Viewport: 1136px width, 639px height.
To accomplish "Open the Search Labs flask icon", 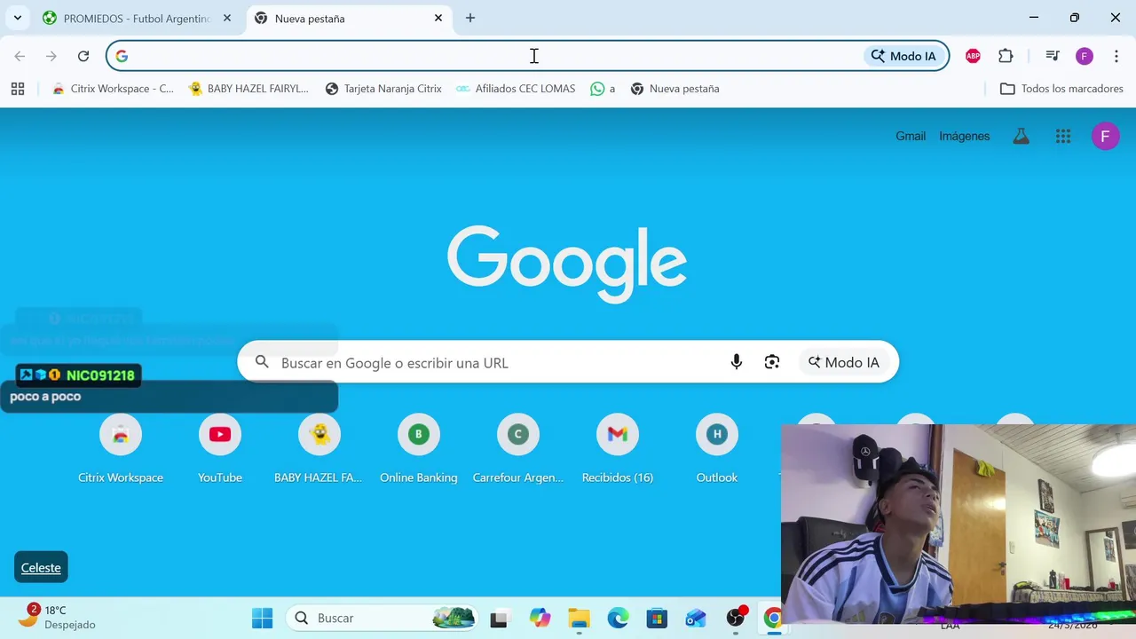I will click(1022, 136).
